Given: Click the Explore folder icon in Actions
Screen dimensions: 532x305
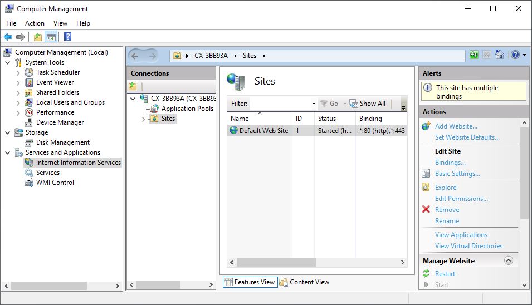Looking at the screenshot, I should tap(426, 187).
